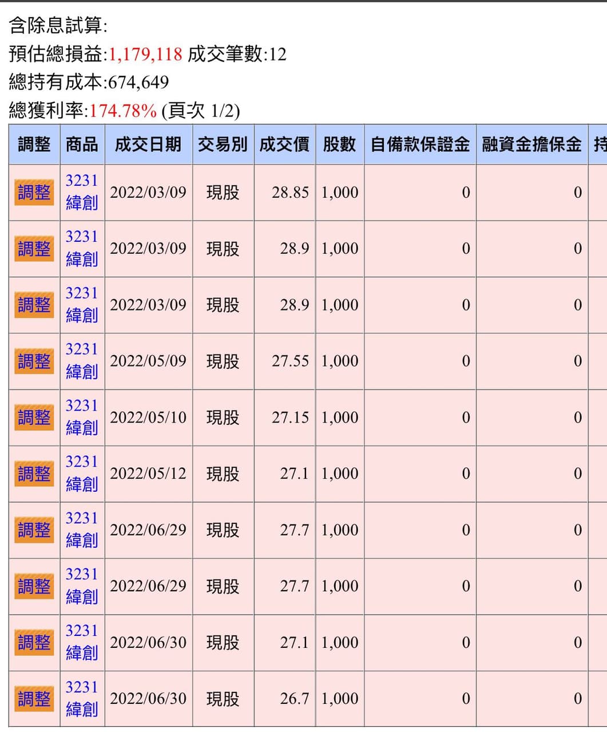Select the 調整 column header

[34, 144]
